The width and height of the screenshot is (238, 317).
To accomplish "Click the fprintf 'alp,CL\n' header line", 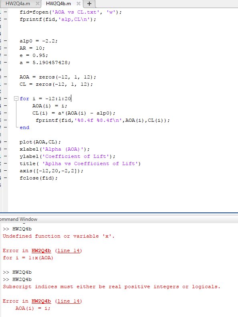I will click(58, 19).
